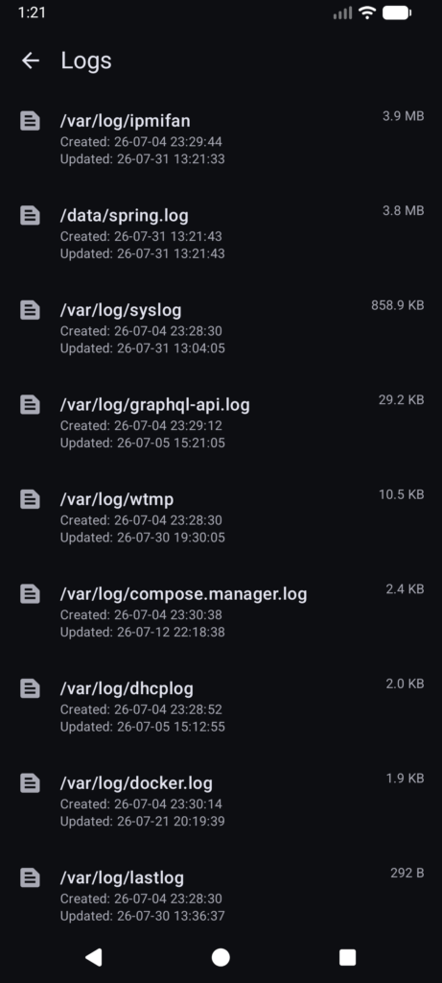Viewport: 442px width, 983px height.
Task: Tap the file icon for /var/log/lastlog
Action: pos(30,877)
